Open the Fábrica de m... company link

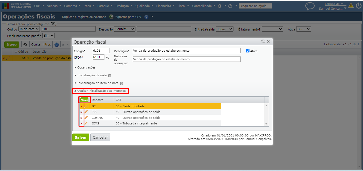click(x=335, y=4)
